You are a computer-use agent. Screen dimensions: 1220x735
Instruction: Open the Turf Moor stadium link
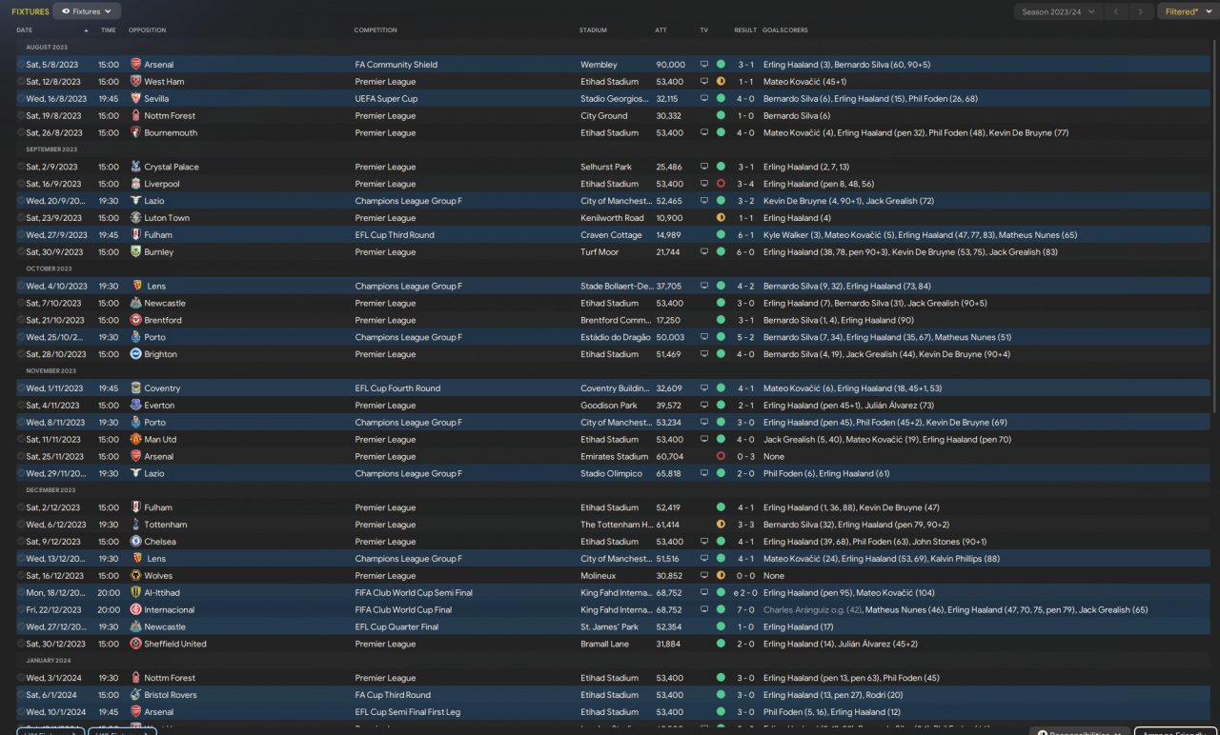pyautogui.click(x=600, y=252)
